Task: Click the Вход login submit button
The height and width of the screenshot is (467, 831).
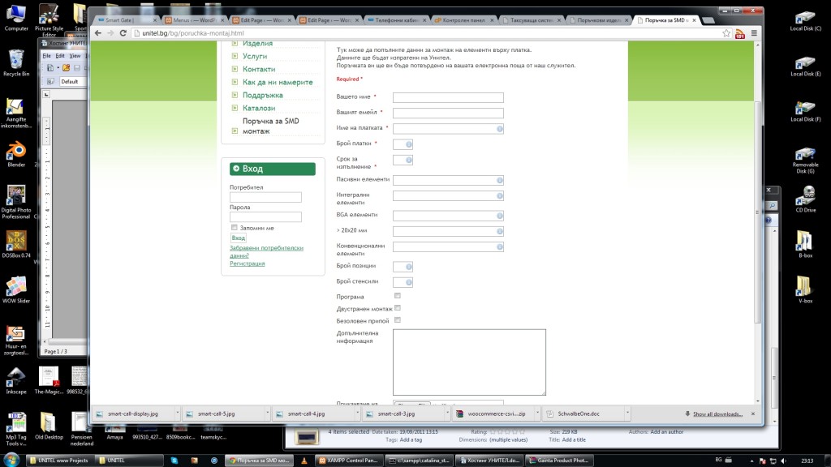Action: 239,238
